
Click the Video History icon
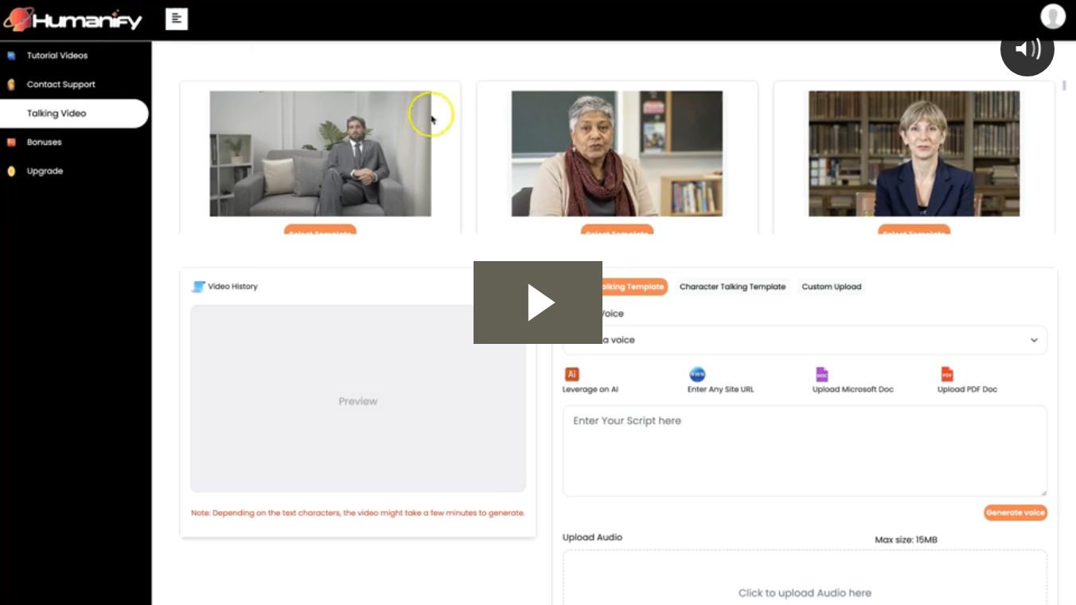click(x=198, y=287)
